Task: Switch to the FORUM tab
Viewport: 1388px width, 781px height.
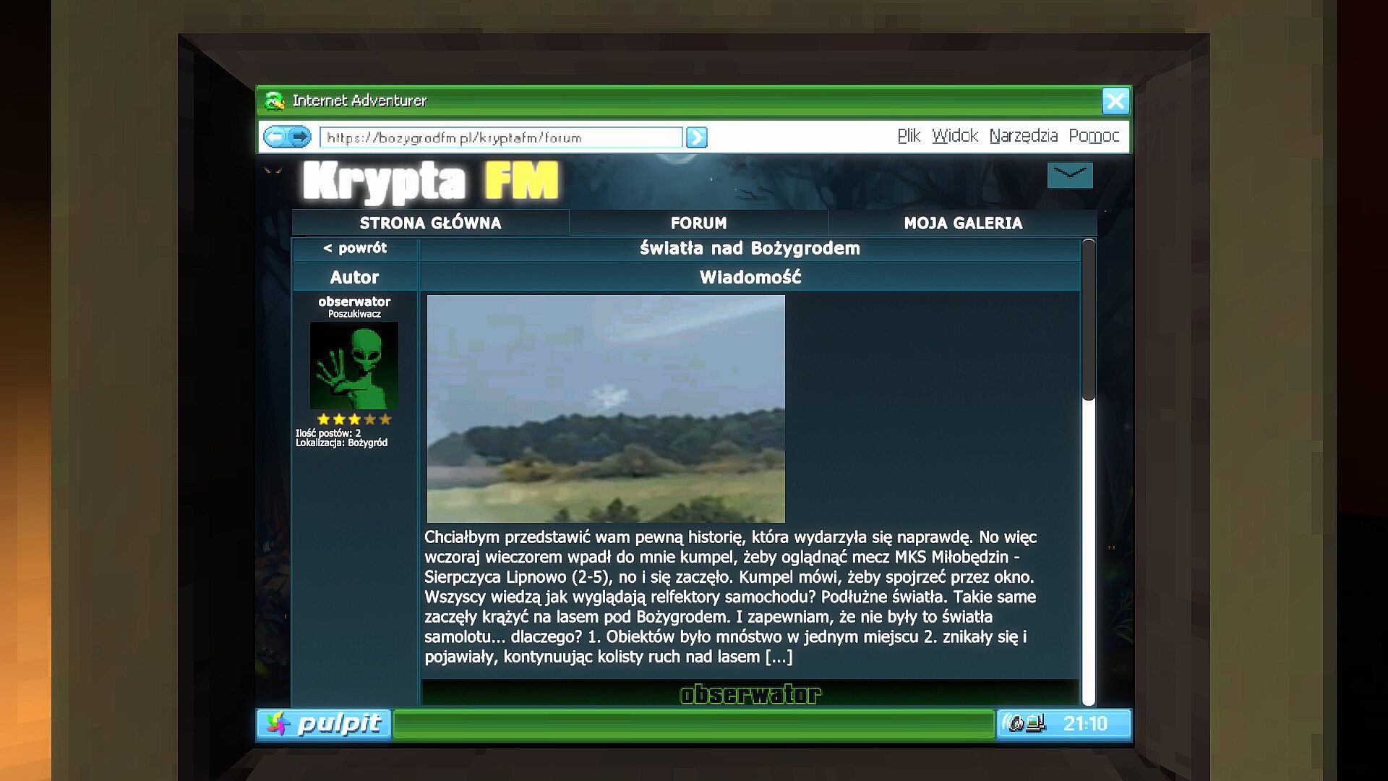Action: [698, 223]
